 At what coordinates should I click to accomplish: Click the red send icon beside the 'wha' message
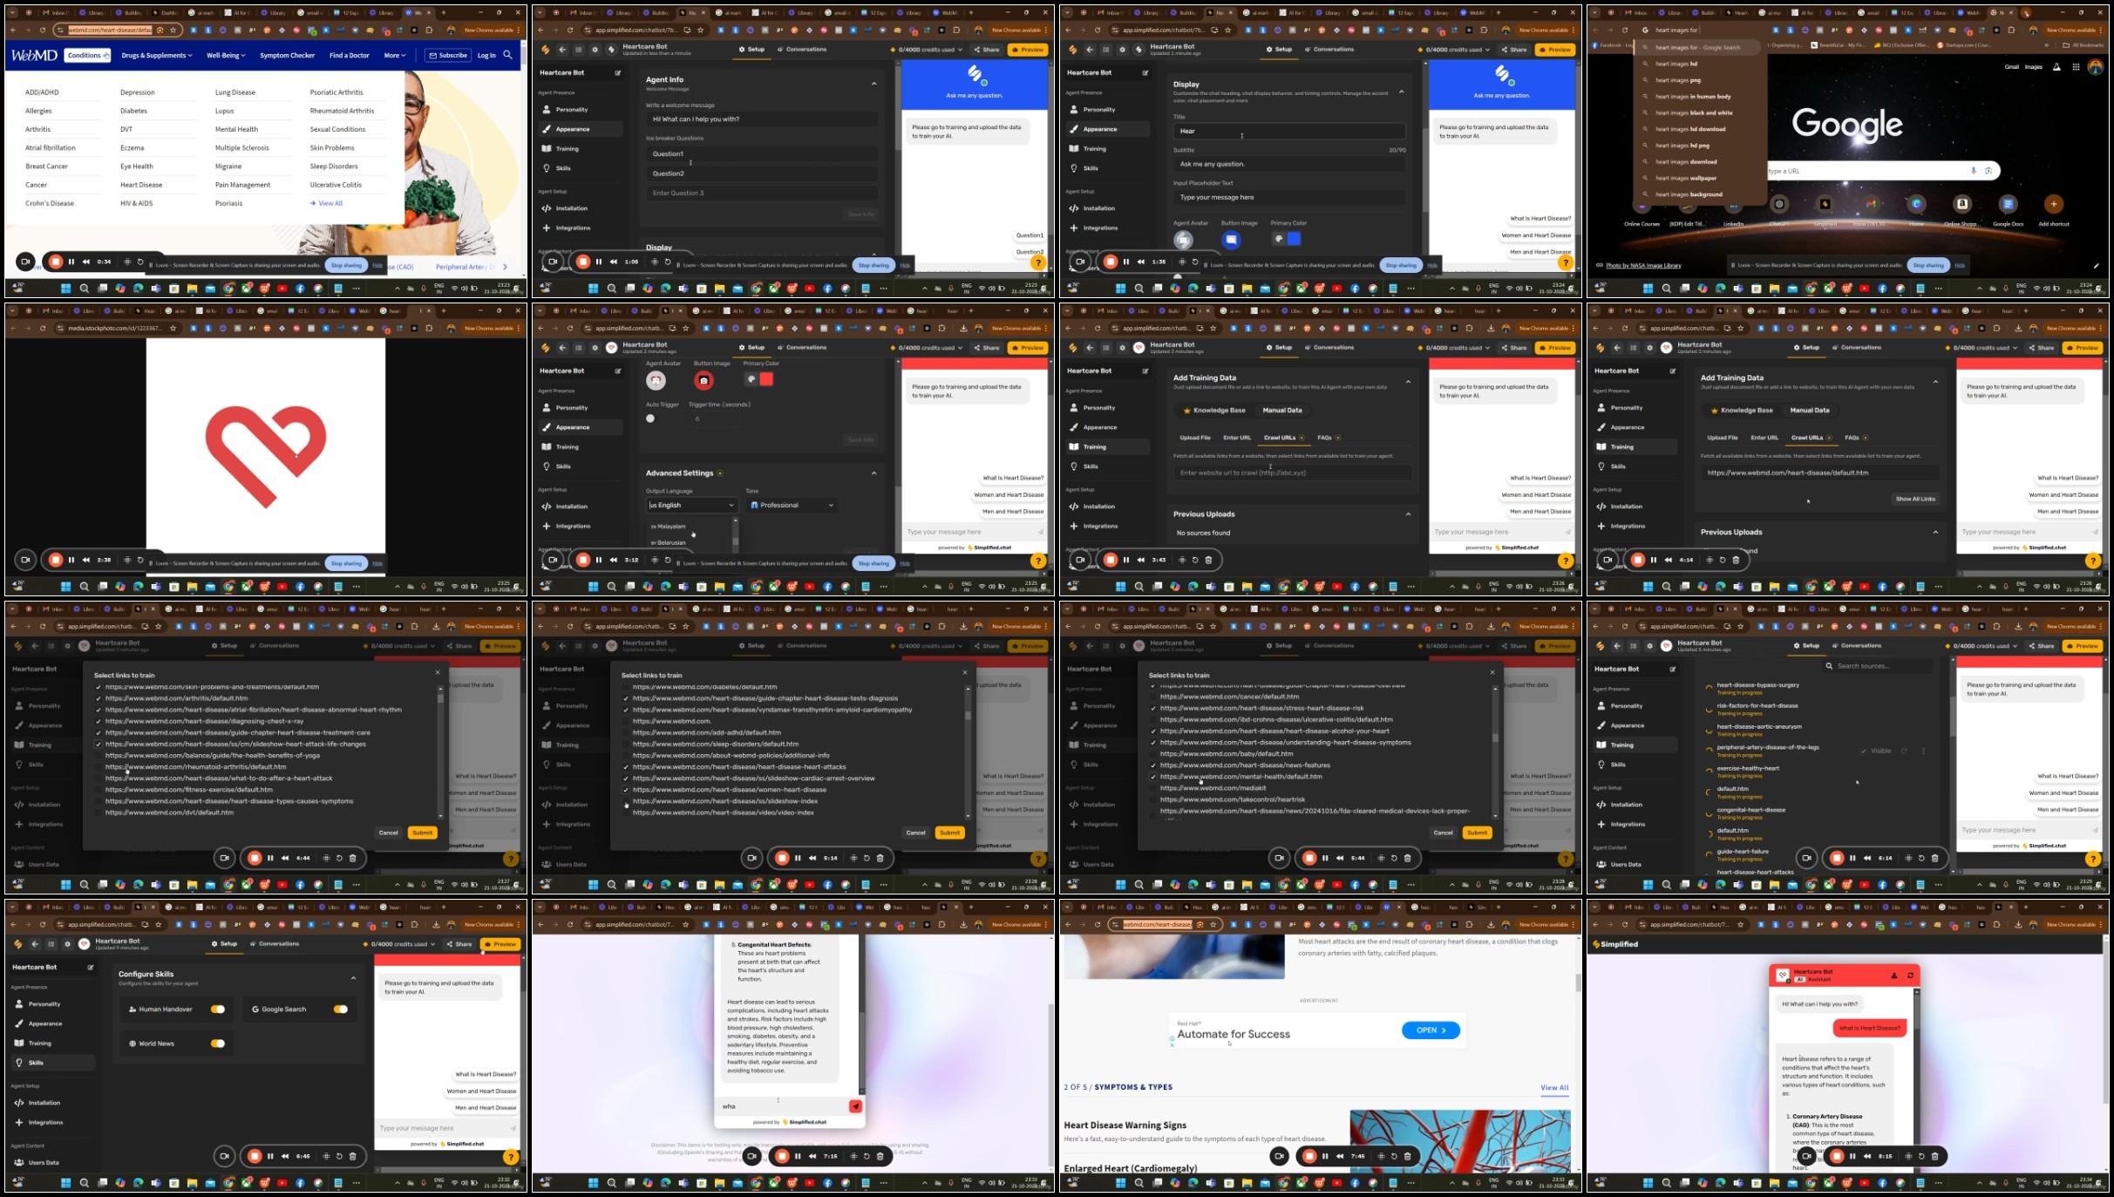[855, 1106]
